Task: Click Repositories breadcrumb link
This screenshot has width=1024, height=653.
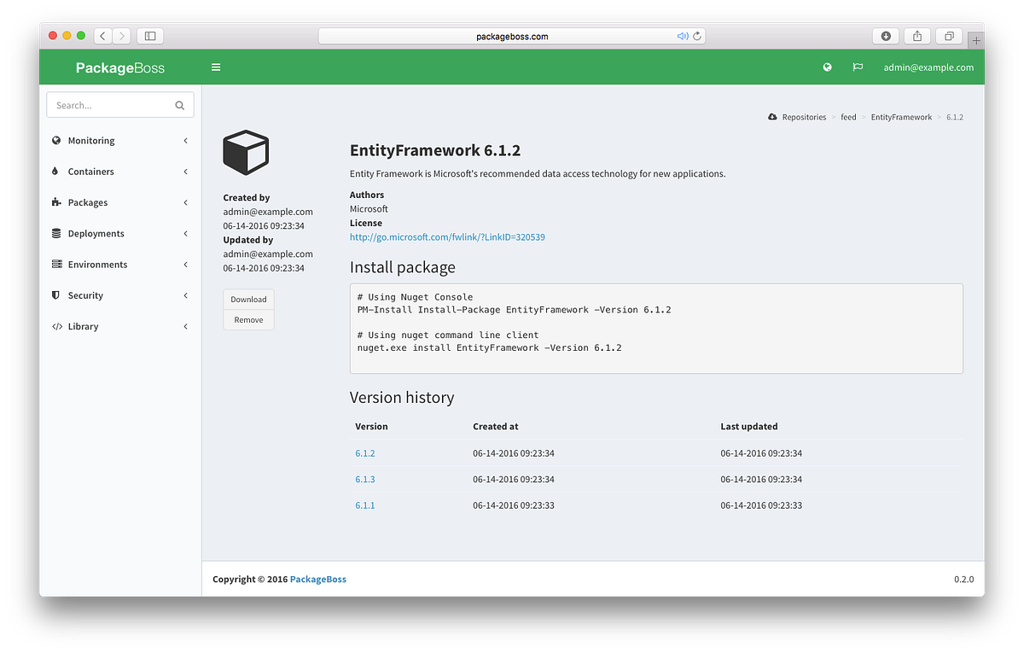Action: click(804, 117)
